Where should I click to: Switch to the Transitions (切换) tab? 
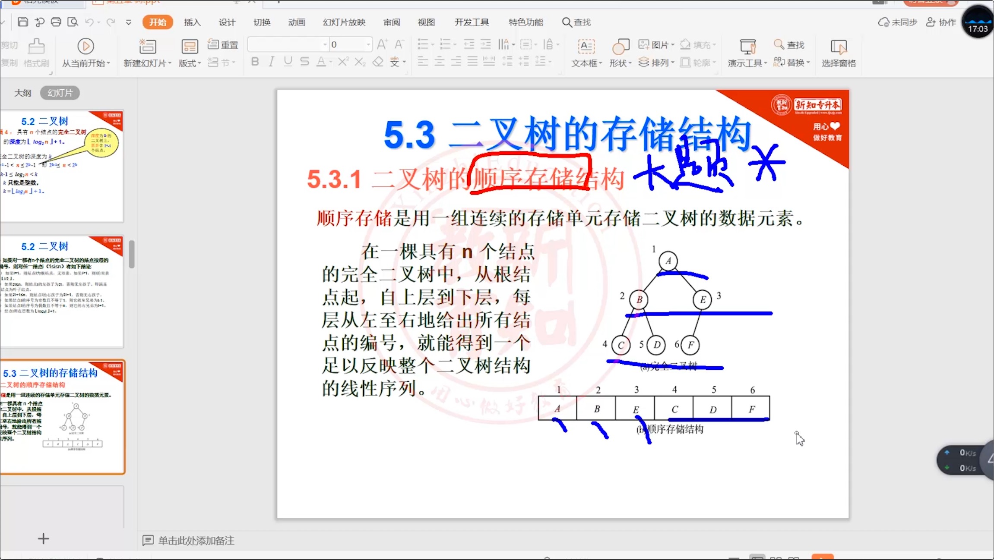pyautogui.click(x=262, y=22)
